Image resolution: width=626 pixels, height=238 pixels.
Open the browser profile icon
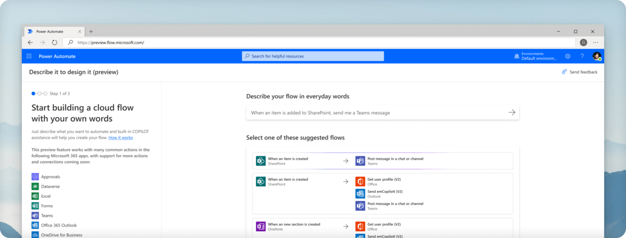[x=583, y=42]
